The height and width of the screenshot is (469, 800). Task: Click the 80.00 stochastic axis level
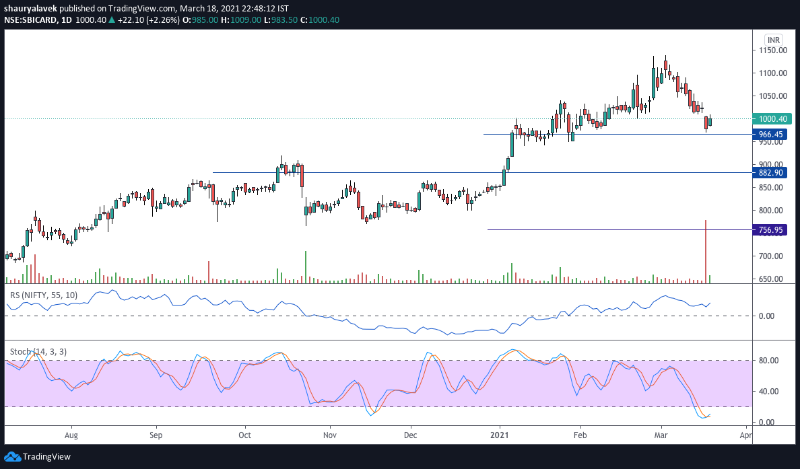click(x=768, y=361)
